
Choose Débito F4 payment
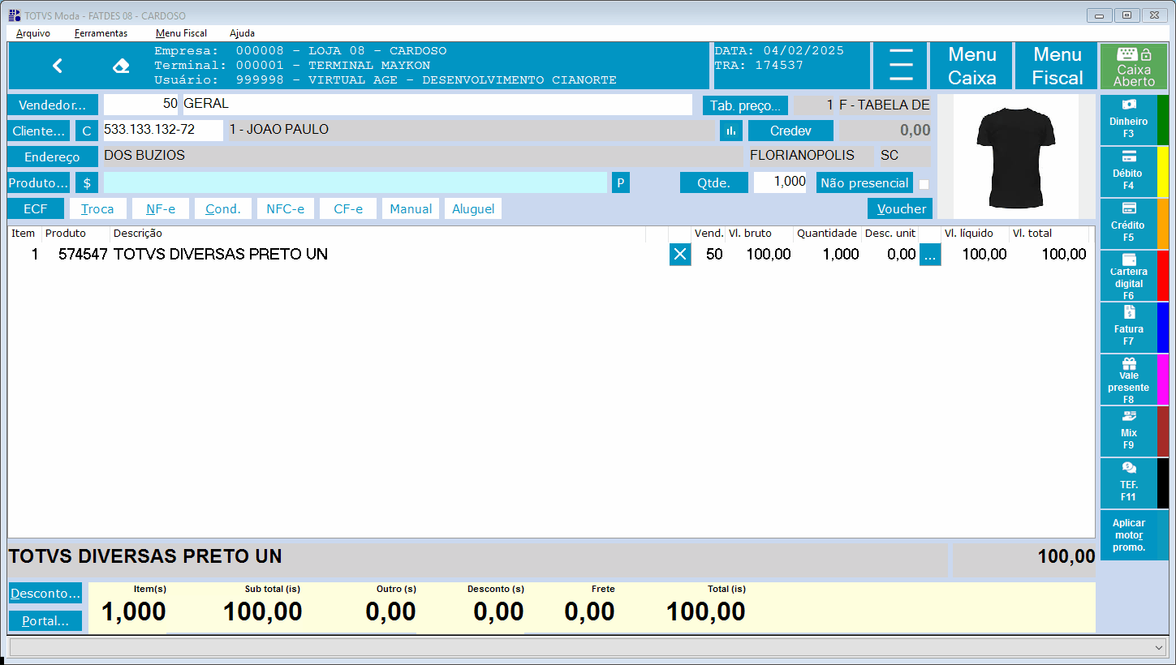point(1129,172)
